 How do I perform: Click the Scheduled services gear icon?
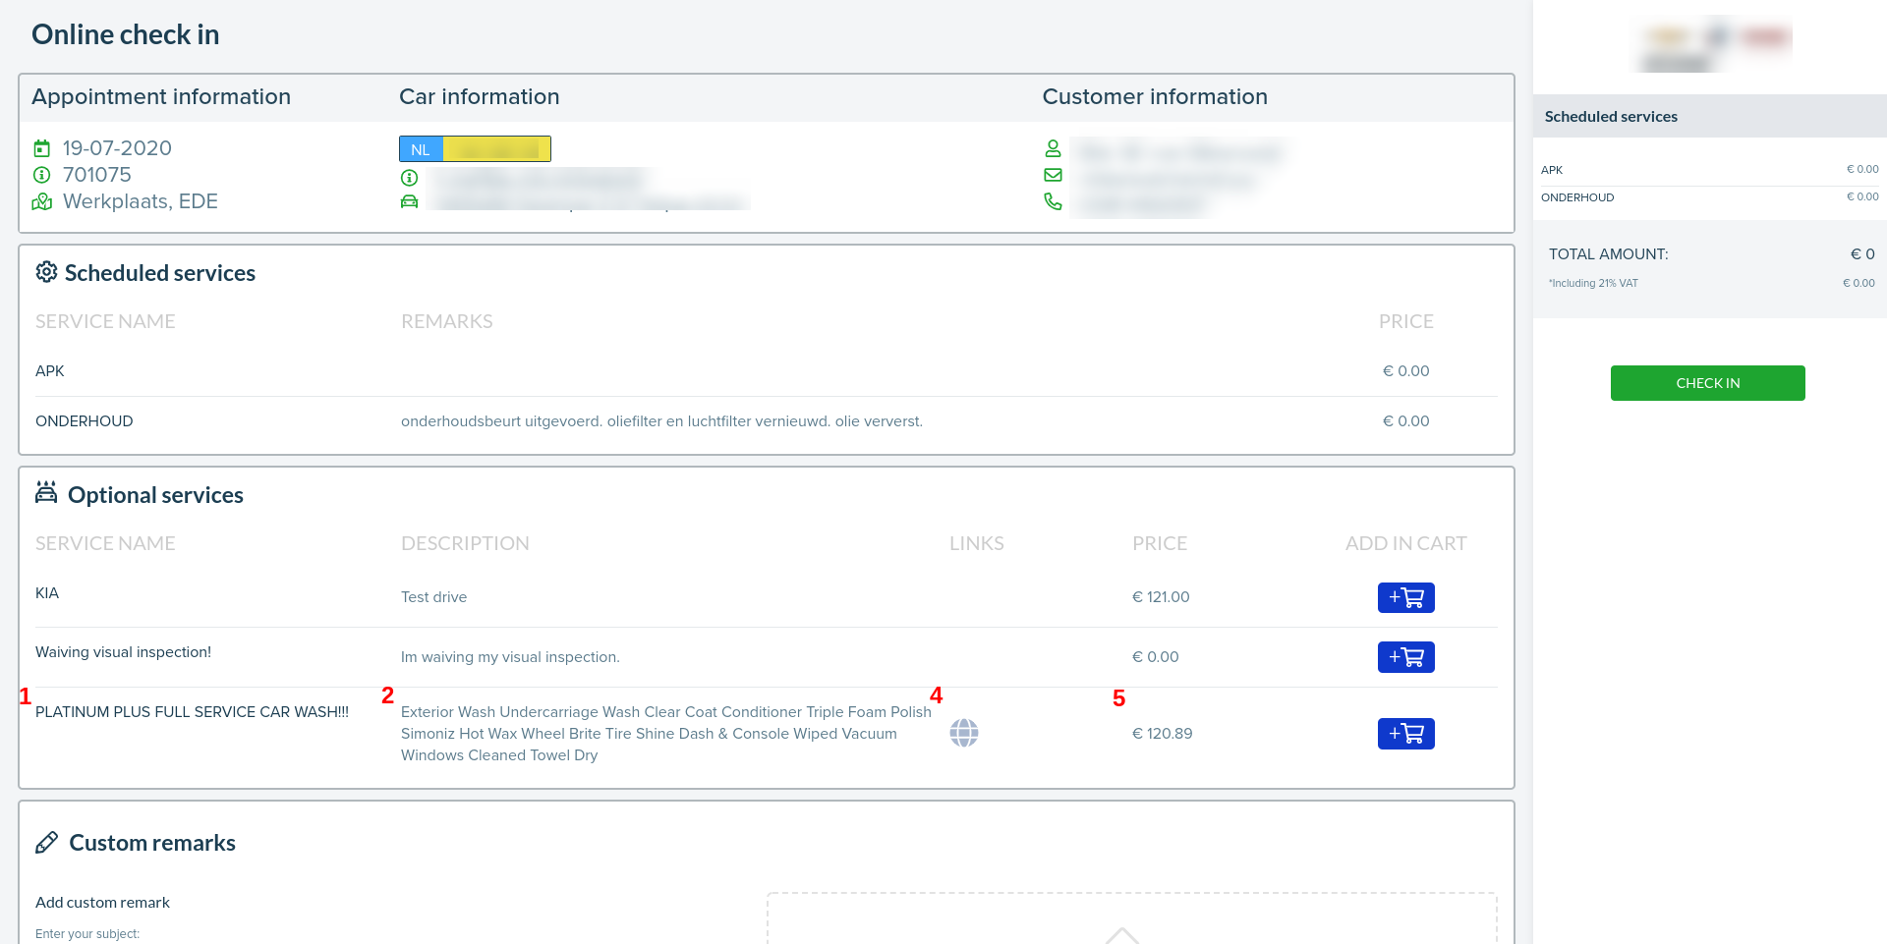[46, 272]
